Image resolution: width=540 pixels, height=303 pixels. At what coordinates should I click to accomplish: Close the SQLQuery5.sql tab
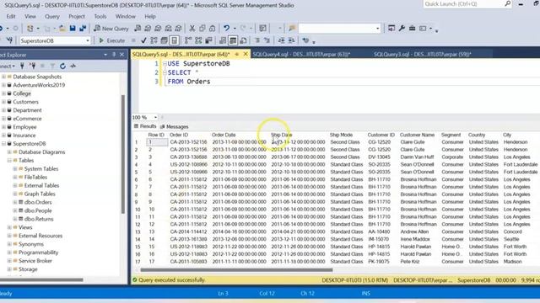(x=246, y=54)
